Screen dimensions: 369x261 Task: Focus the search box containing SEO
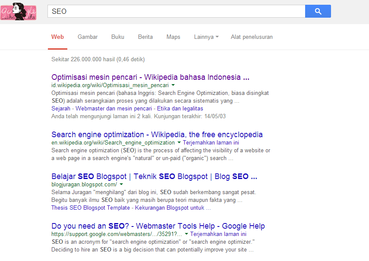[176, 11]
